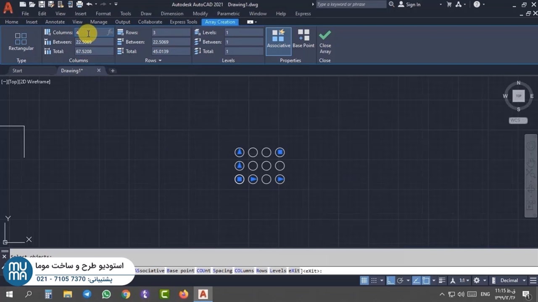The height and width of the screenshot is (302, 538).
Task: Open Firefox from the Windows taskbar
Action: (184, 294)
